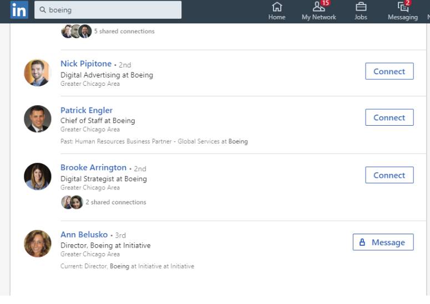The width and height of the screenshot is (430, 304).
Task: Click Ann's 'Current: Director, Boeing at Initiative' line
Action: click(x=127, y=266)
